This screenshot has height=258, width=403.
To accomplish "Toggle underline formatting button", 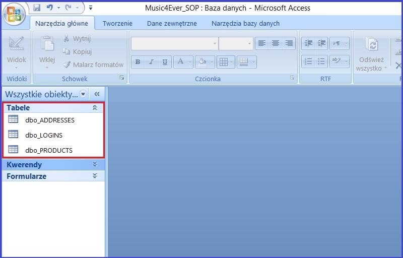I will point(165,62).
